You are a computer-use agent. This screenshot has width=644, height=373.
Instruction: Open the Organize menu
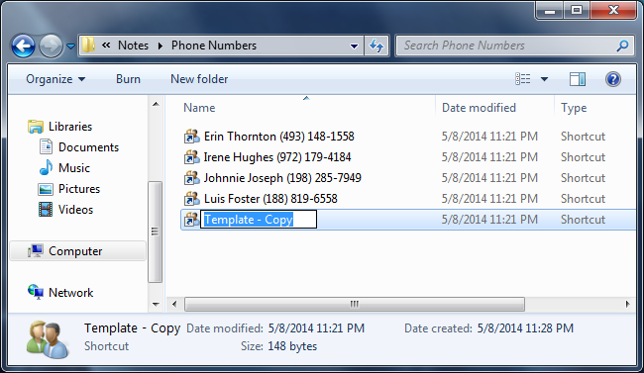tap(55, 79)
